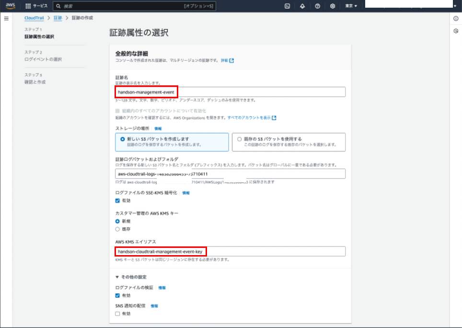
Task: Select 既存 KMS key radio button
Action: [117, 229]
